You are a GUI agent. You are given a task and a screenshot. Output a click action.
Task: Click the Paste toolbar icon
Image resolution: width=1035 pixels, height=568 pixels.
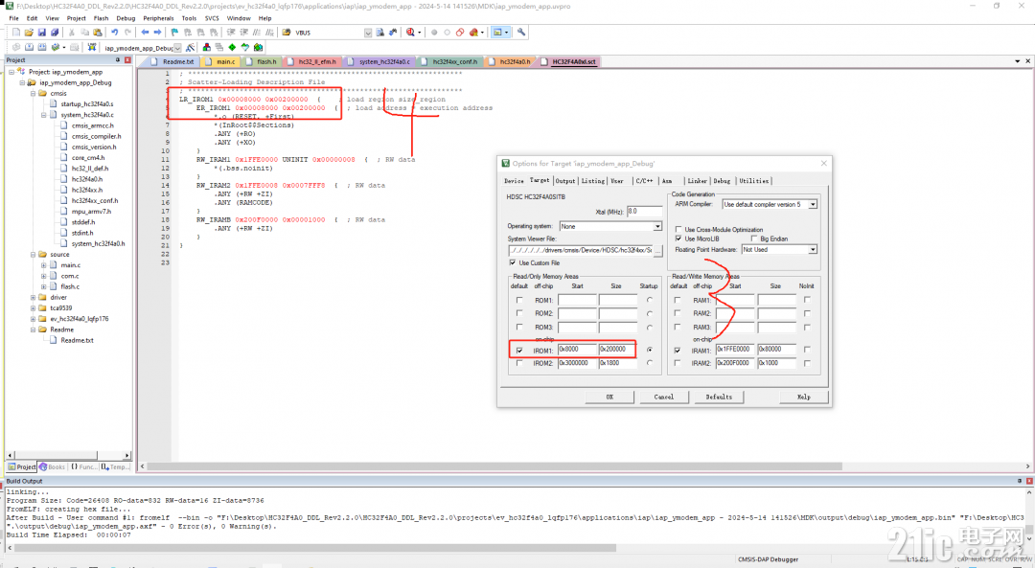point(98,33)
